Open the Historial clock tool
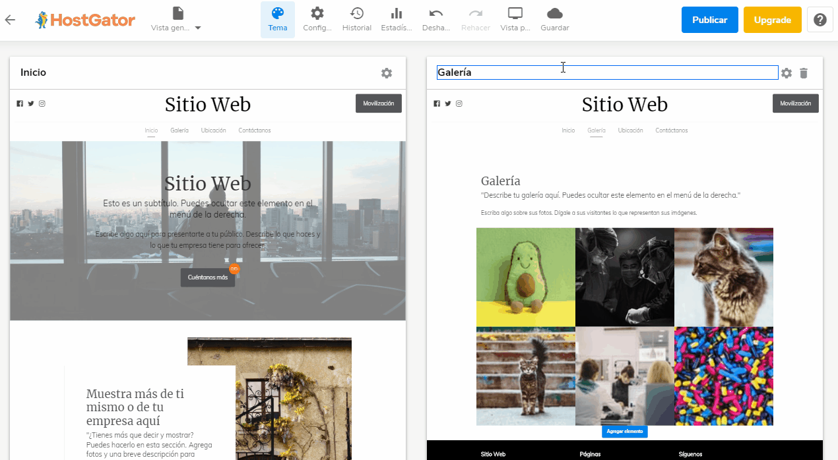 (357, 20)
